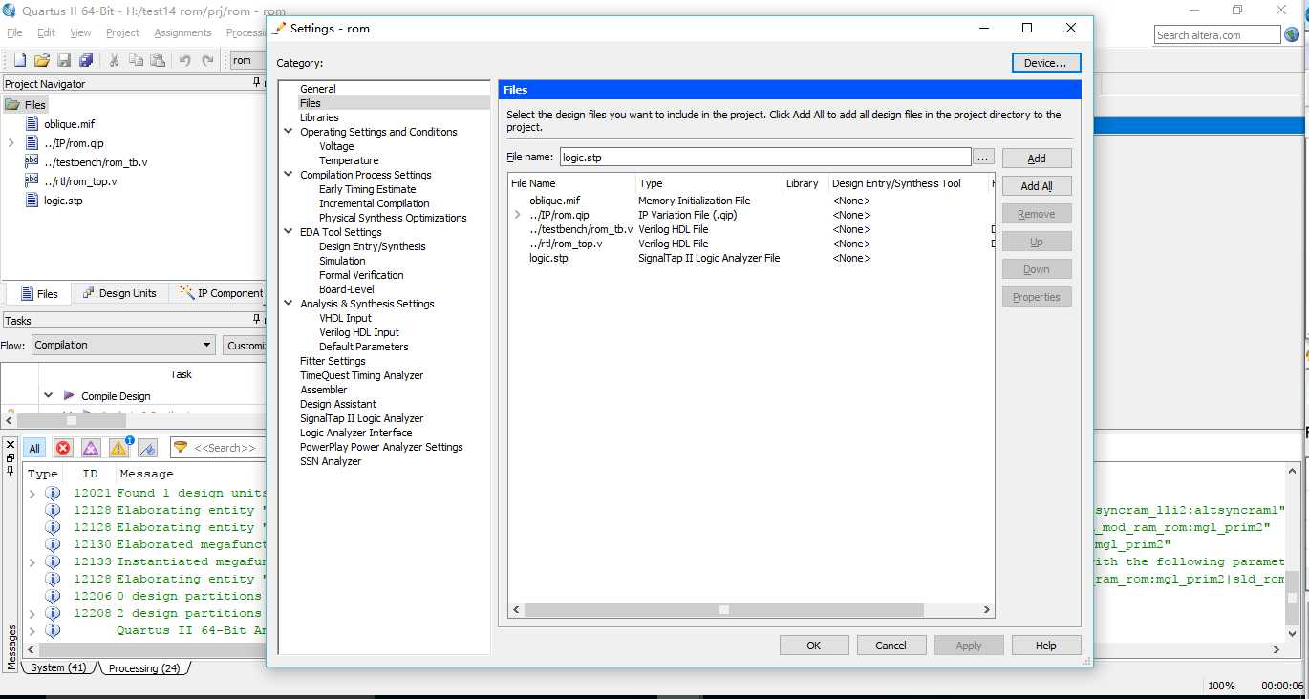The width and height of the screenshot is (1309, 699).
Task: Open the Flow Compilation dropdown
Action: [x=123, y=345]
